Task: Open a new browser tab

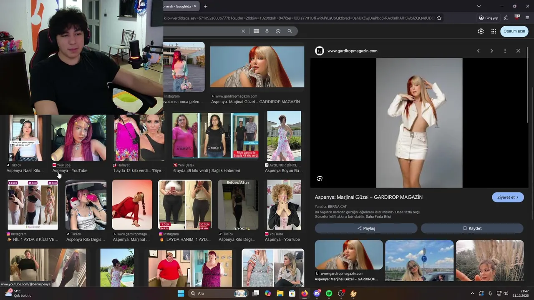Action: point(206,6)
